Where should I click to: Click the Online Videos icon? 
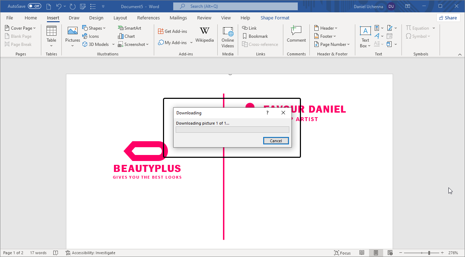click(228, 36)
